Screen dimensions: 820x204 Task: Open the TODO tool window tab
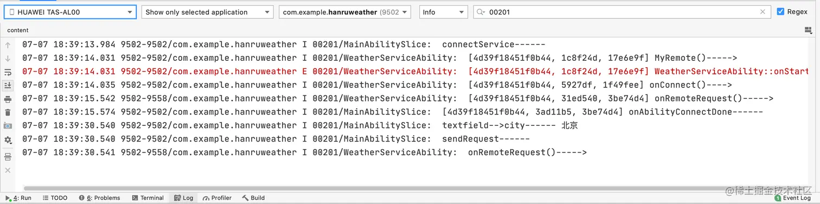pos(55,198)
